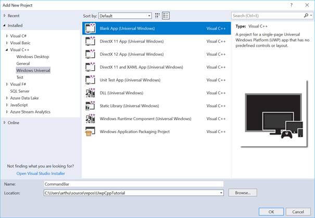Screen dimensions: 315x218
Task: Open Visual Studio Installer link
Action: pos(41,173)
